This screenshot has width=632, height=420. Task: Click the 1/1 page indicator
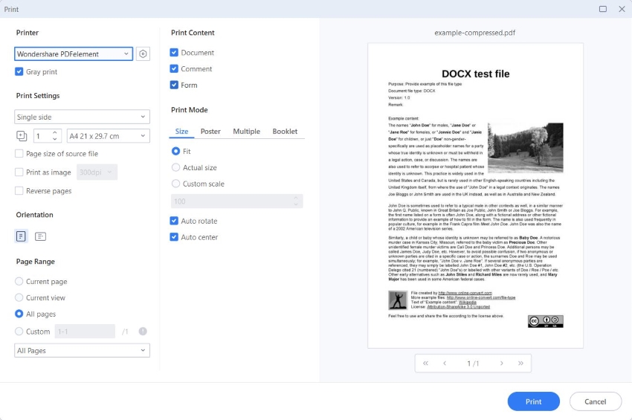[473, 364]
